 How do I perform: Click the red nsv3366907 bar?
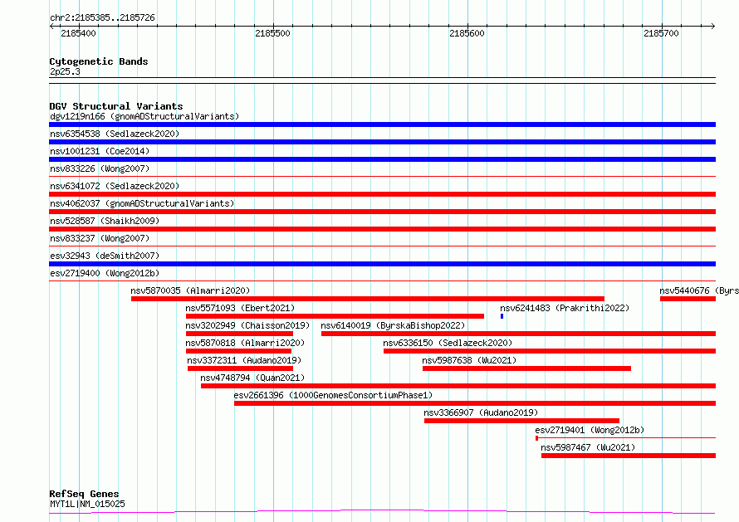[x=521, y=421]
